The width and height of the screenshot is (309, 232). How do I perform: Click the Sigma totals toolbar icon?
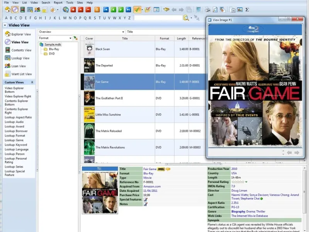[247, 9]
